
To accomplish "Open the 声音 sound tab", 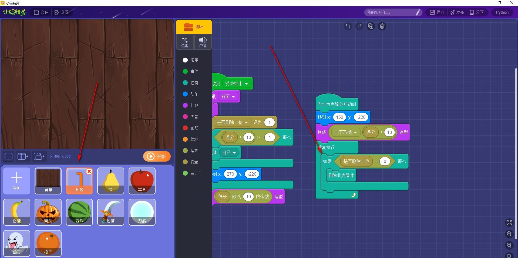I will pos(203,42).
